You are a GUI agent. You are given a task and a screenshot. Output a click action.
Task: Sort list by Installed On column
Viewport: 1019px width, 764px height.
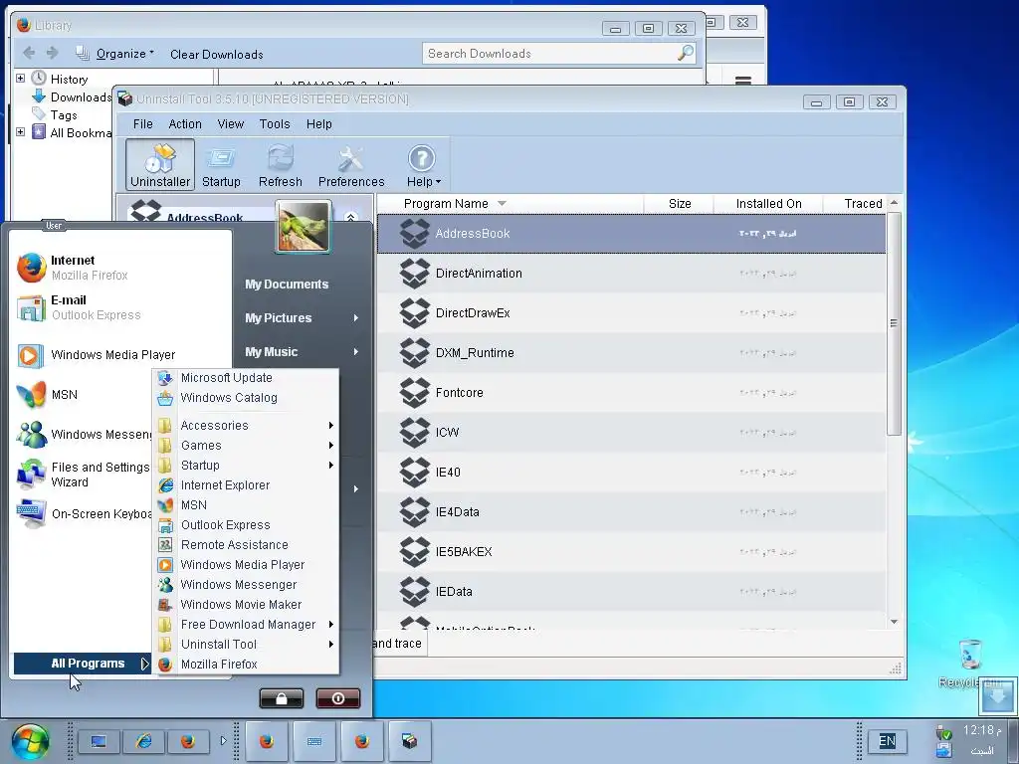point(768,203)
